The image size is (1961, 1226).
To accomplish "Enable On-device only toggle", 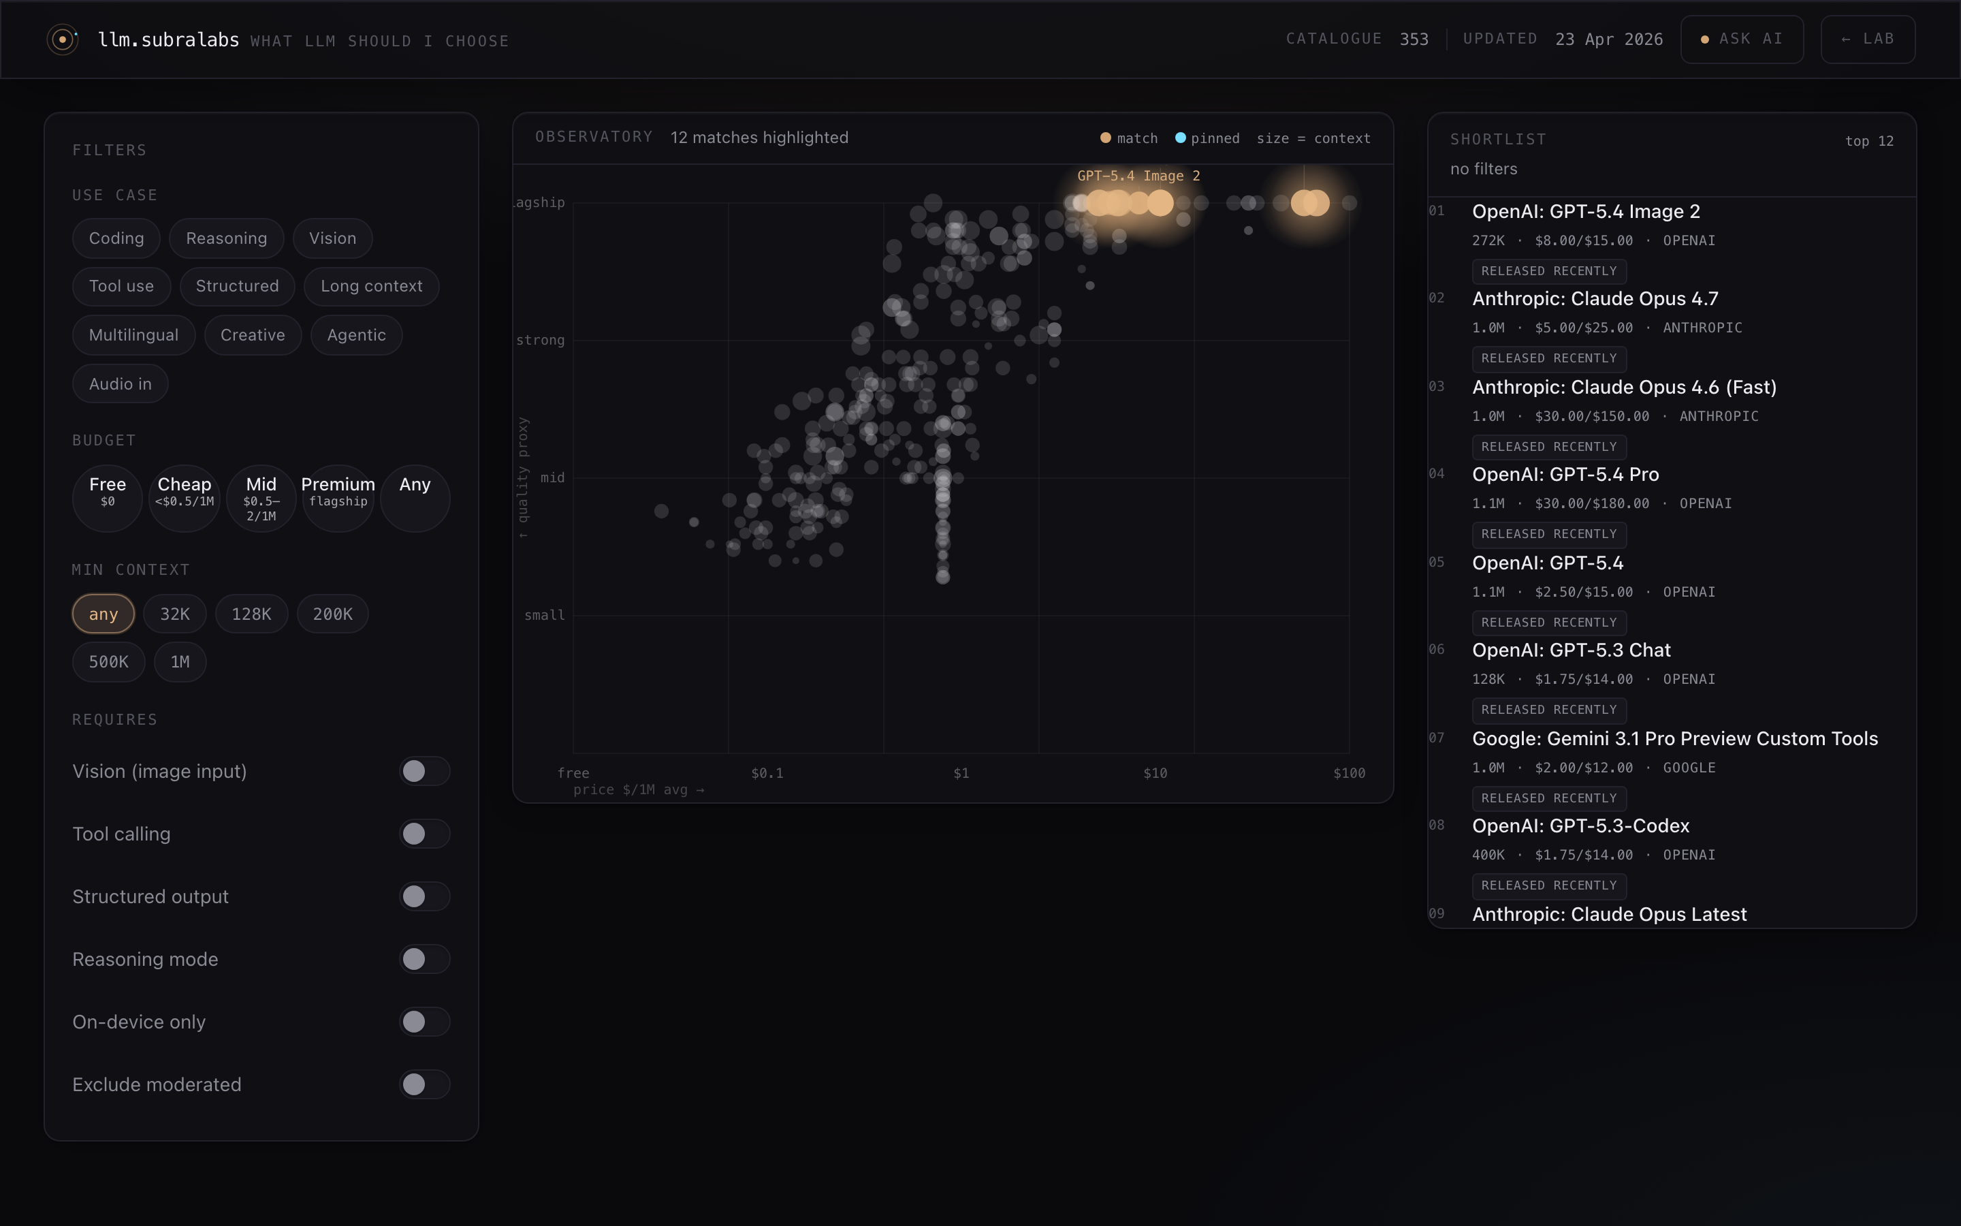I will coord(424,1022).
